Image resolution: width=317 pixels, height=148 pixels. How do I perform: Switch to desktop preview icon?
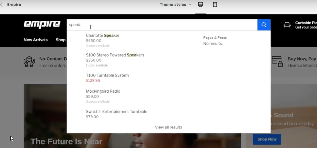click(x=200, y=5)
